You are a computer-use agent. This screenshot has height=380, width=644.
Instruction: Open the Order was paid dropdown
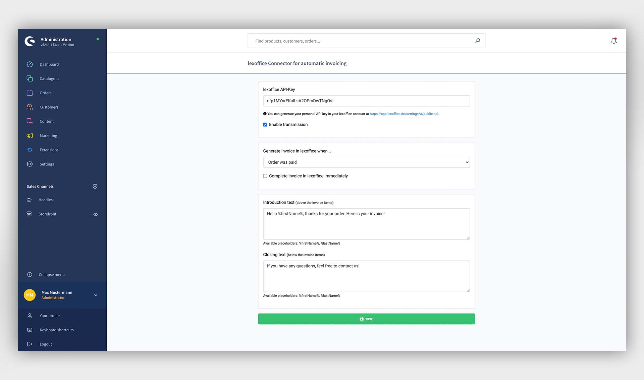pyautogui.click(x=366, y=162)
